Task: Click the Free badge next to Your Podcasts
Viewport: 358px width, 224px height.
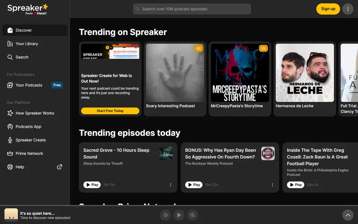Action: (x=57, y=85)
